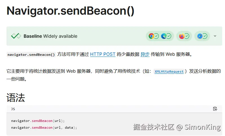
Task: Click the green checkmark beside Safari
Action: 205,36
